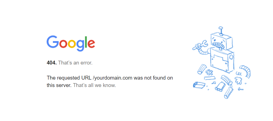Image resolution: width=273 pixels, height=121 pixels.
Task: Click the /yourdomain.com URL text
Action: (x=113, y=78)
